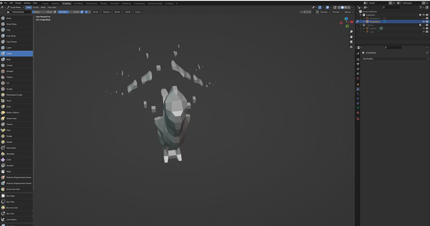Viewport: 430px width, 226px height.
Task: Switch to the Geometry Nodes workspace tab
Action: pos(155,3)
